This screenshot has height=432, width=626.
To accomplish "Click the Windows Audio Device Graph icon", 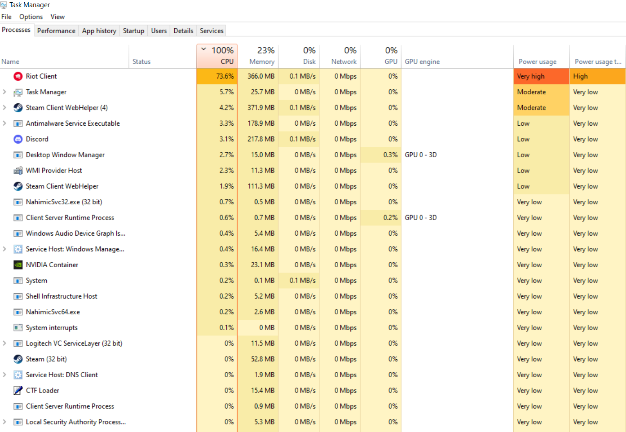I will [18, 234].
